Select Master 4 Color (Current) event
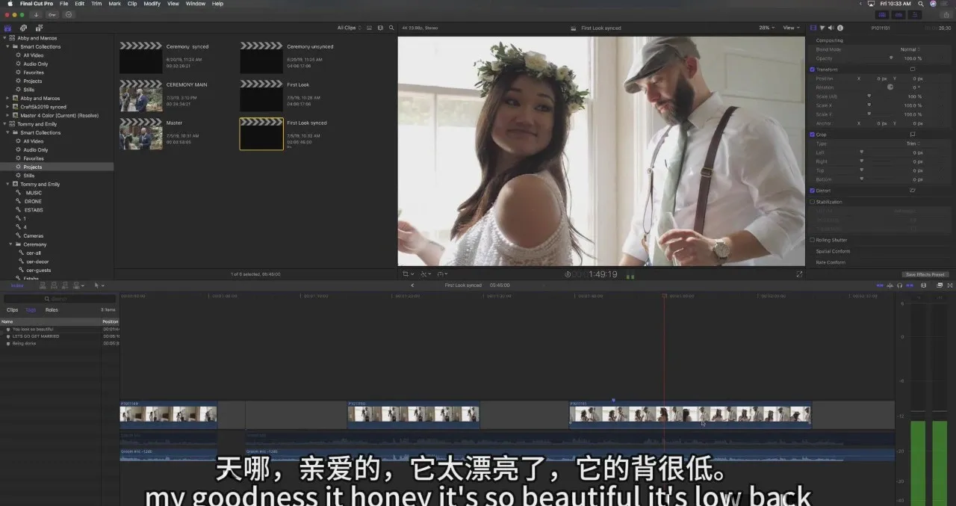The height and width of the screenshot is (506, 956). point(59,115)
